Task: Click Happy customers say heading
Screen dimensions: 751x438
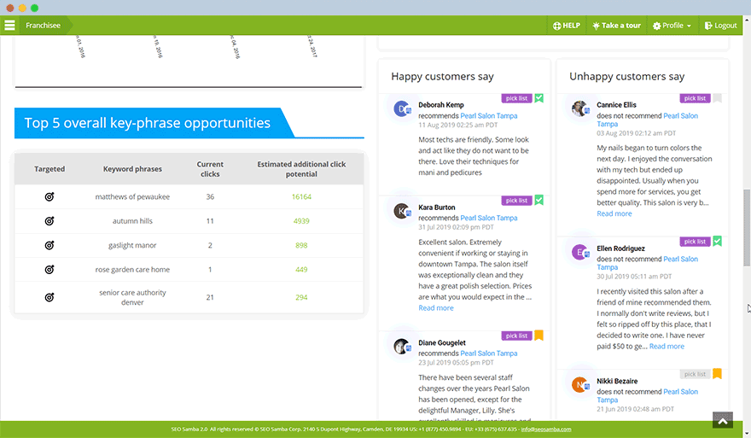Action: 442,77
